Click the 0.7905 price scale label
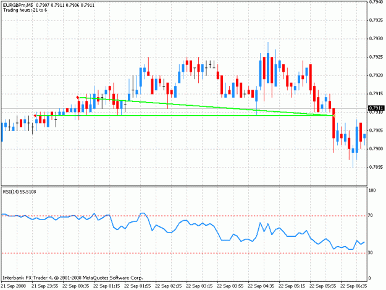Viewport: 386px width, 290px height. click(x=376, y=130)
